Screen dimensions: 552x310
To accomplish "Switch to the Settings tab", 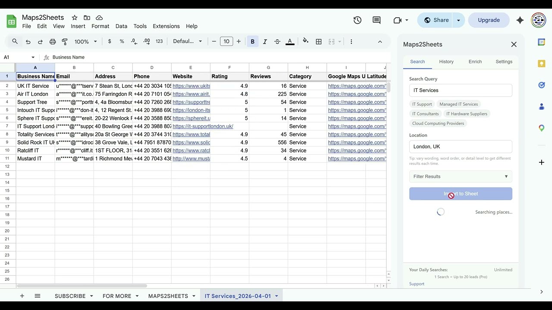I will (x=504, y=62).
